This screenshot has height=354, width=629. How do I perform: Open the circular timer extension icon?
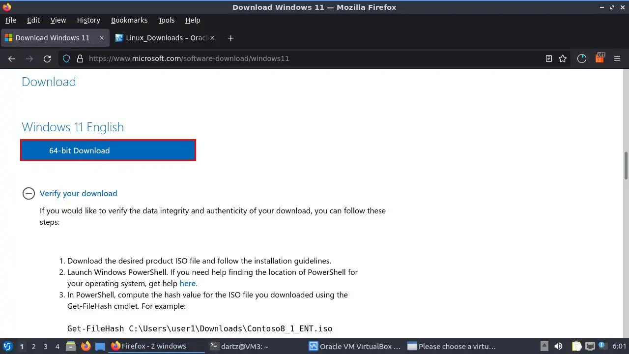(582, 59)
